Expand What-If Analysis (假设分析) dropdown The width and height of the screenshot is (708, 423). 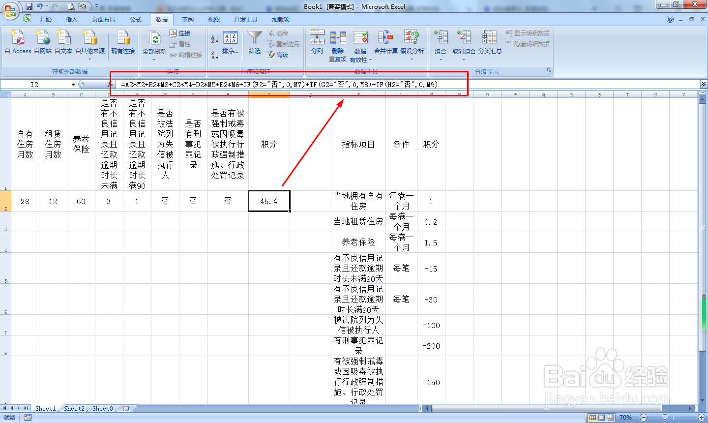click(412, 60)
